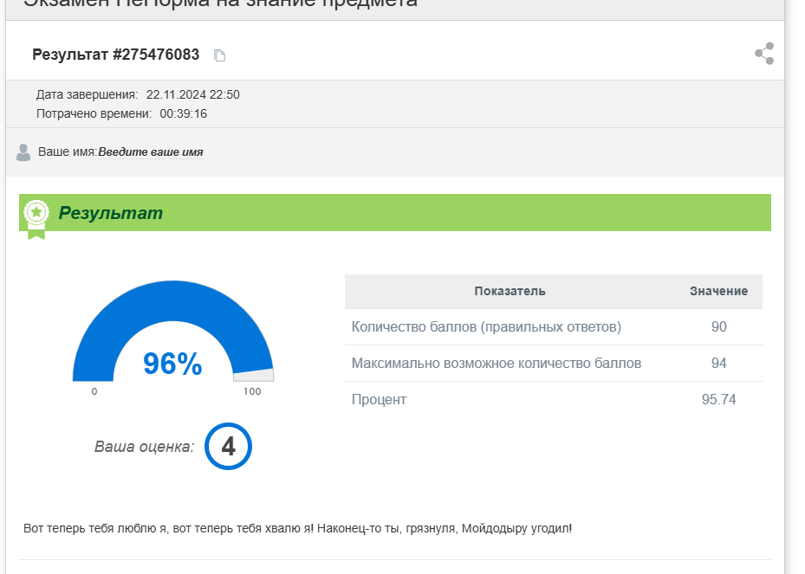The image size is (805, 574).
Task: Click the 95.74 percent value
Action: (x=718, y=399)
